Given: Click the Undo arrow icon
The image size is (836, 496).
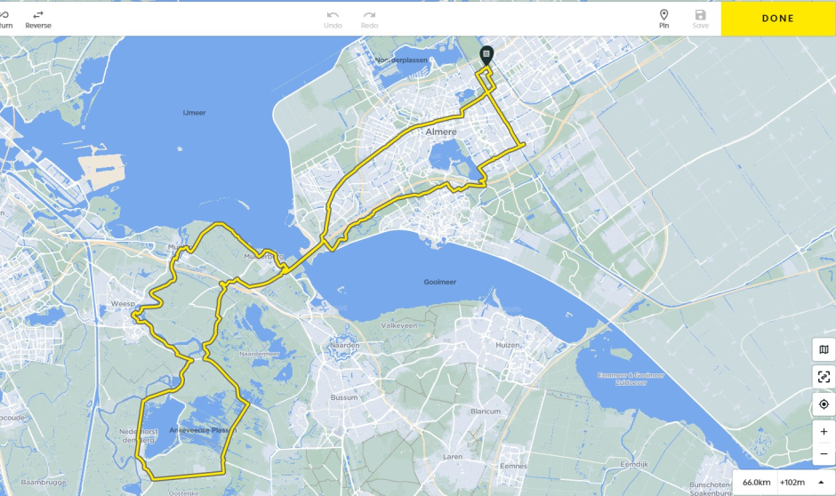Looking at the screenshot, I should click(333, 15).
